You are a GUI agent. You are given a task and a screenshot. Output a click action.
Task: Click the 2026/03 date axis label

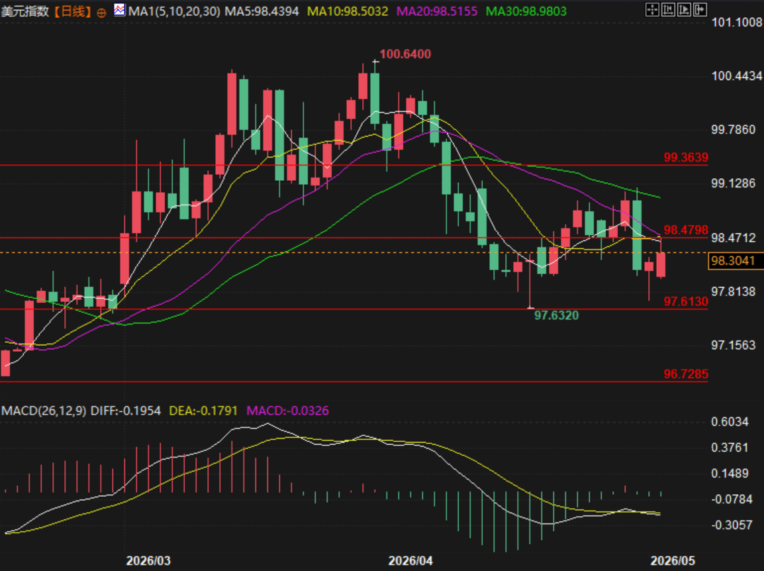148,561
